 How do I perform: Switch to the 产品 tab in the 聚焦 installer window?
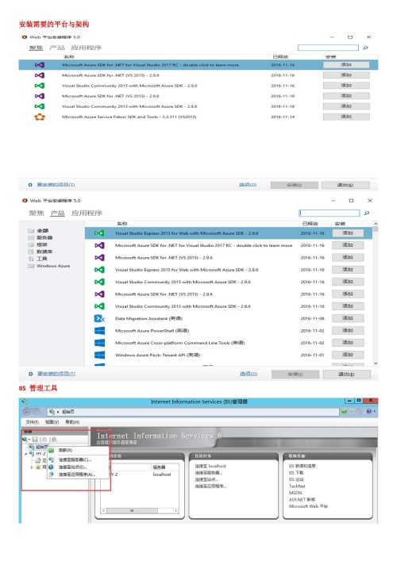[57, 48]
